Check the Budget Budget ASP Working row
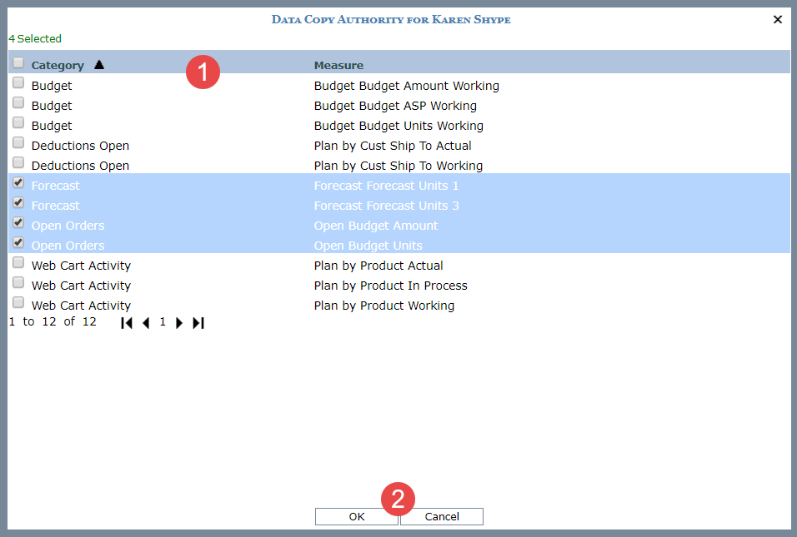797x537 pixels. (x=18, y=102)
